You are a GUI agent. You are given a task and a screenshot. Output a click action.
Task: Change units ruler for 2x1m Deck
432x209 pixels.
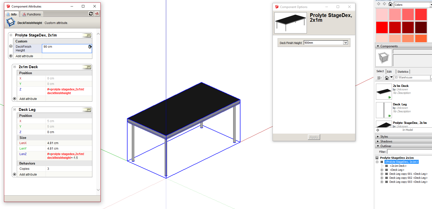coord(87,67)
